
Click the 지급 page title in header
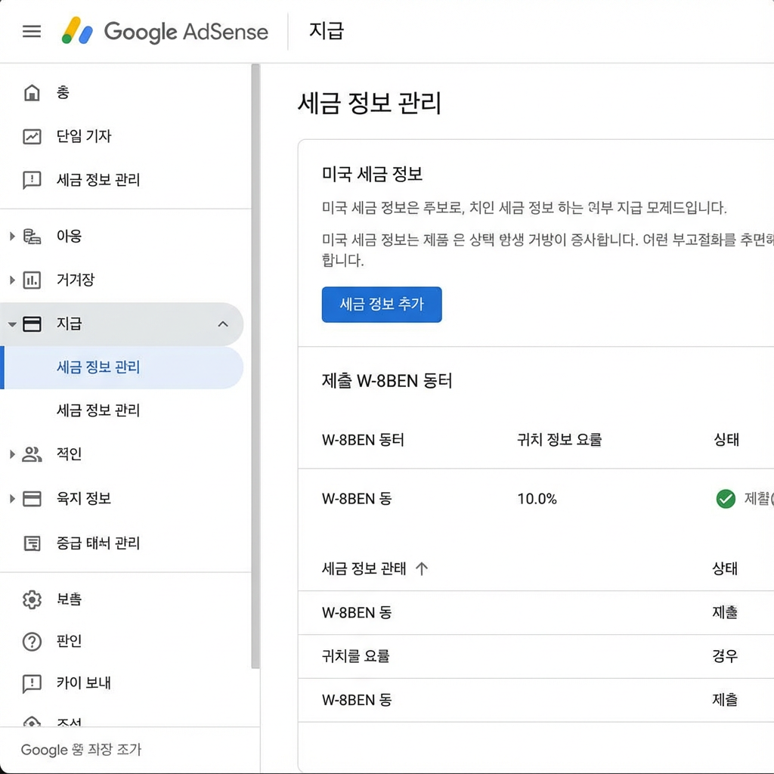point(327,31)
